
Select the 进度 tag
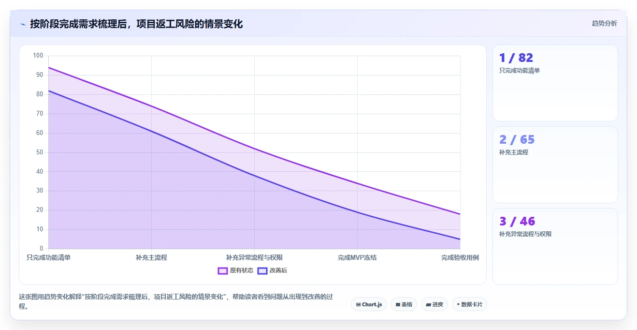pos(434,304)
